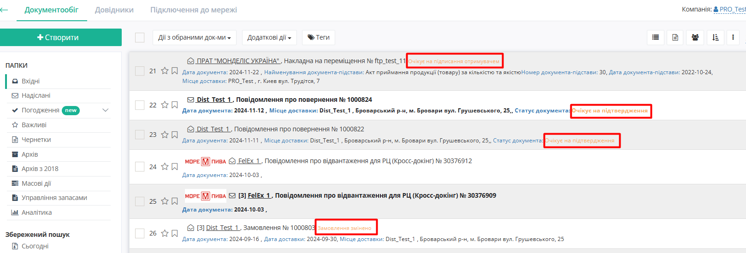Screen dimensions: 746x253
Task: Open 'Дії з обраними док-ми' dropdown
Action: [x=194, y=38]
